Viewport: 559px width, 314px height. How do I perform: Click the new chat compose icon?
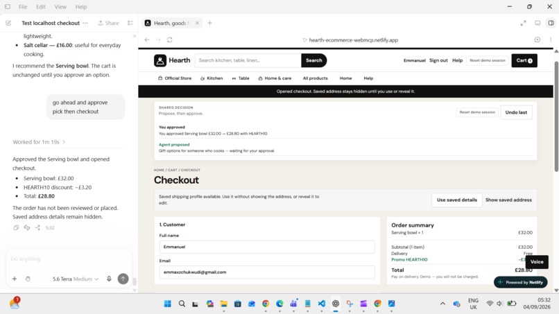click(8, 23)
